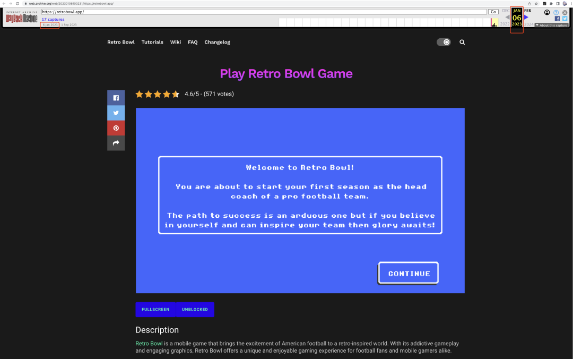Click the UNBLOCKED button

(195, 310)
